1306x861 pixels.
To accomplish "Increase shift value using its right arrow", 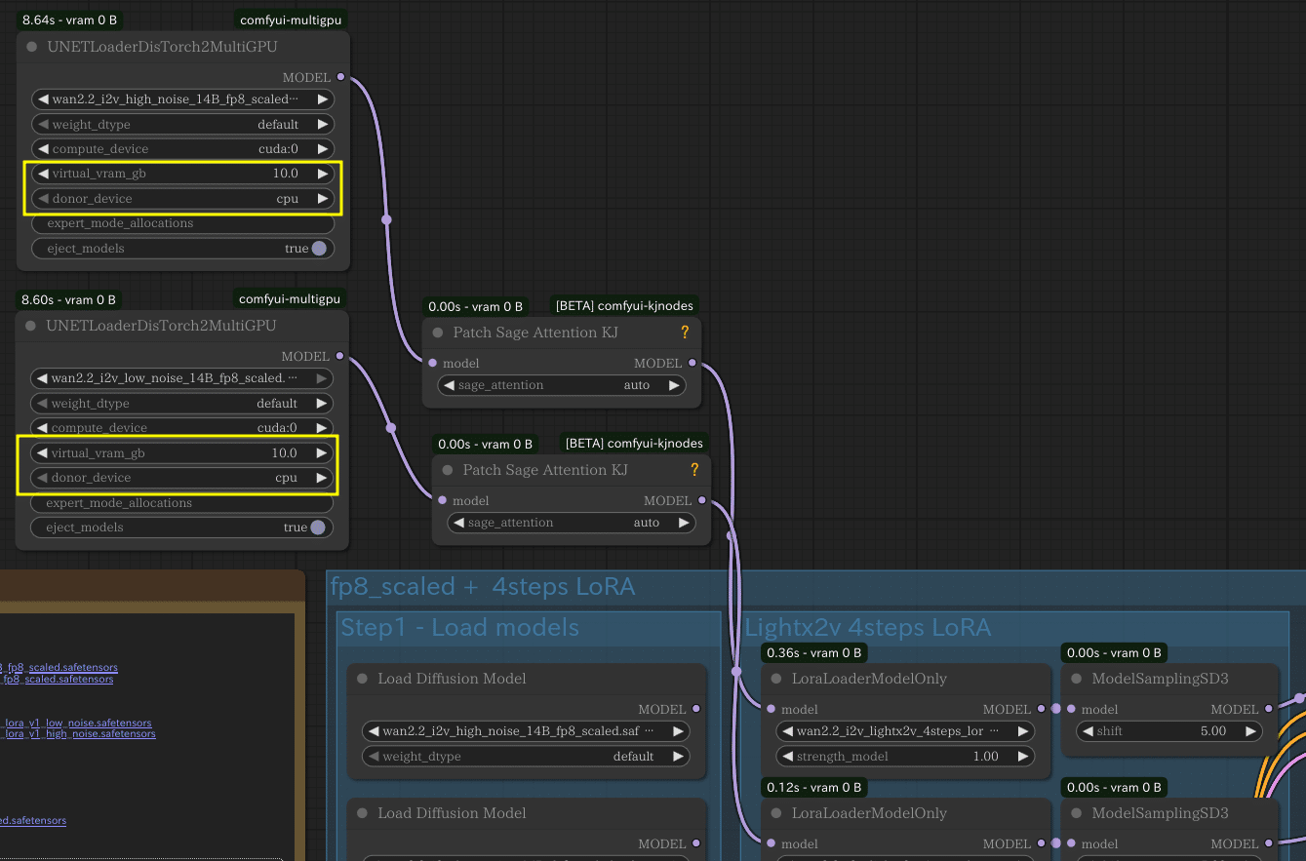I will pos(1250,731).
